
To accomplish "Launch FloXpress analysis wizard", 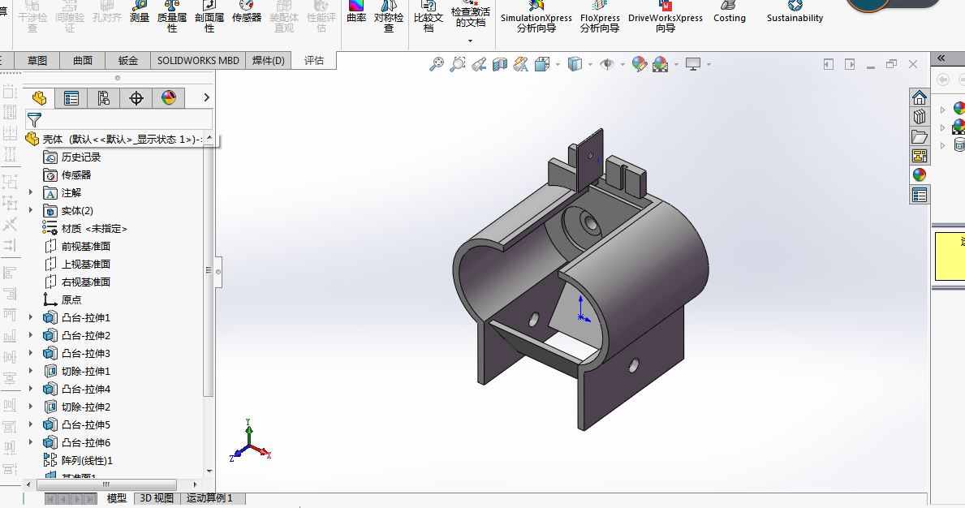I will (x=600, y=17).
